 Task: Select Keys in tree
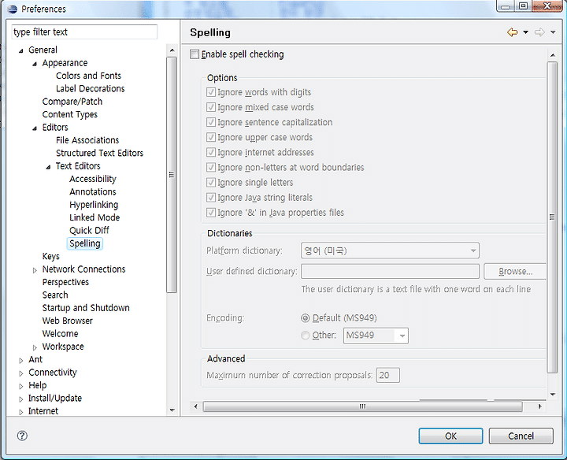pos(50,257)
